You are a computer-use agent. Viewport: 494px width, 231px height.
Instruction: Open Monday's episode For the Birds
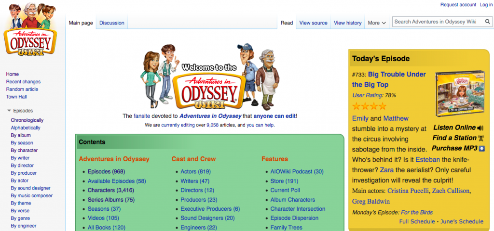[x=417, y=212]
